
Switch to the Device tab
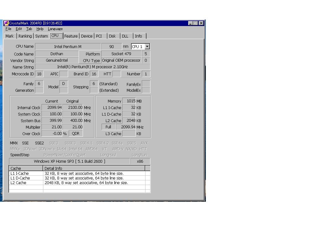click(87, 36)
